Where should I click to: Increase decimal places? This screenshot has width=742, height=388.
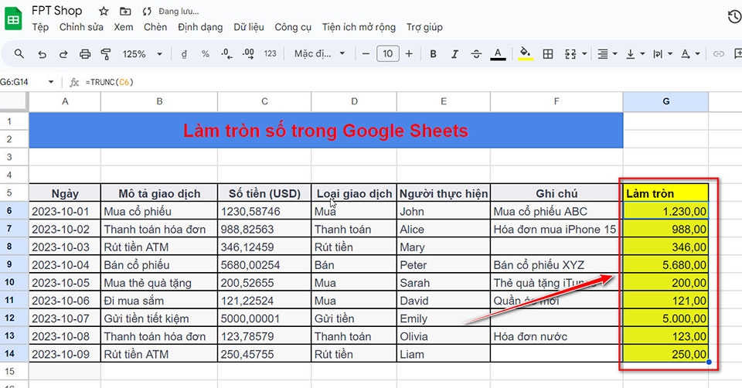click(248, 54)
